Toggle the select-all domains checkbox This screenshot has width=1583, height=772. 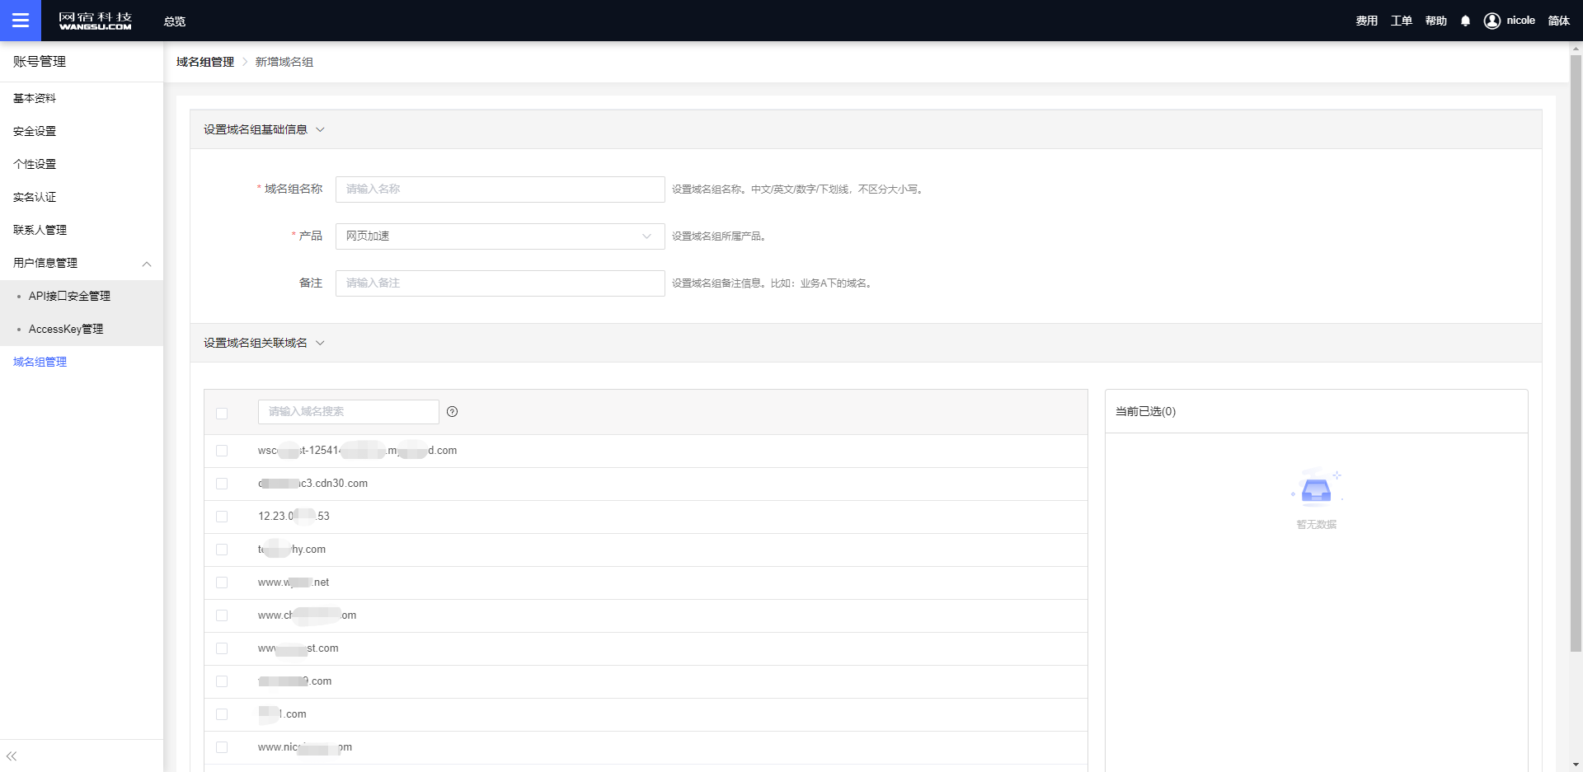coord(222,414)
